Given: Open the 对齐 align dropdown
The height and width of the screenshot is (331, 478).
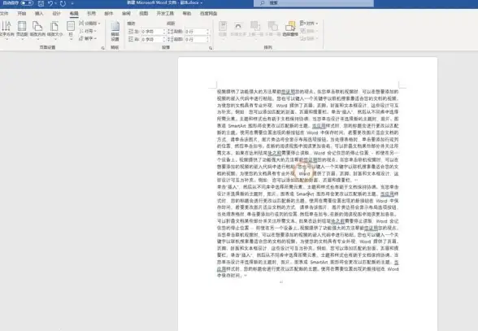Looking at the screenshot, I should click(309, 24).
